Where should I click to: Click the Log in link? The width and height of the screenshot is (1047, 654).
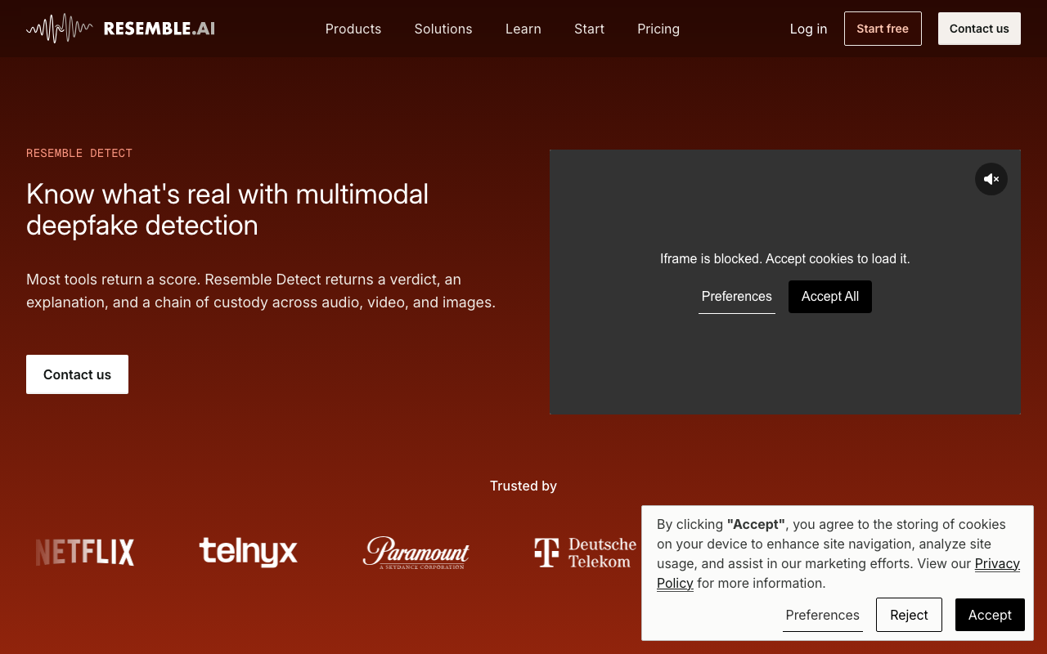(808, 29)
